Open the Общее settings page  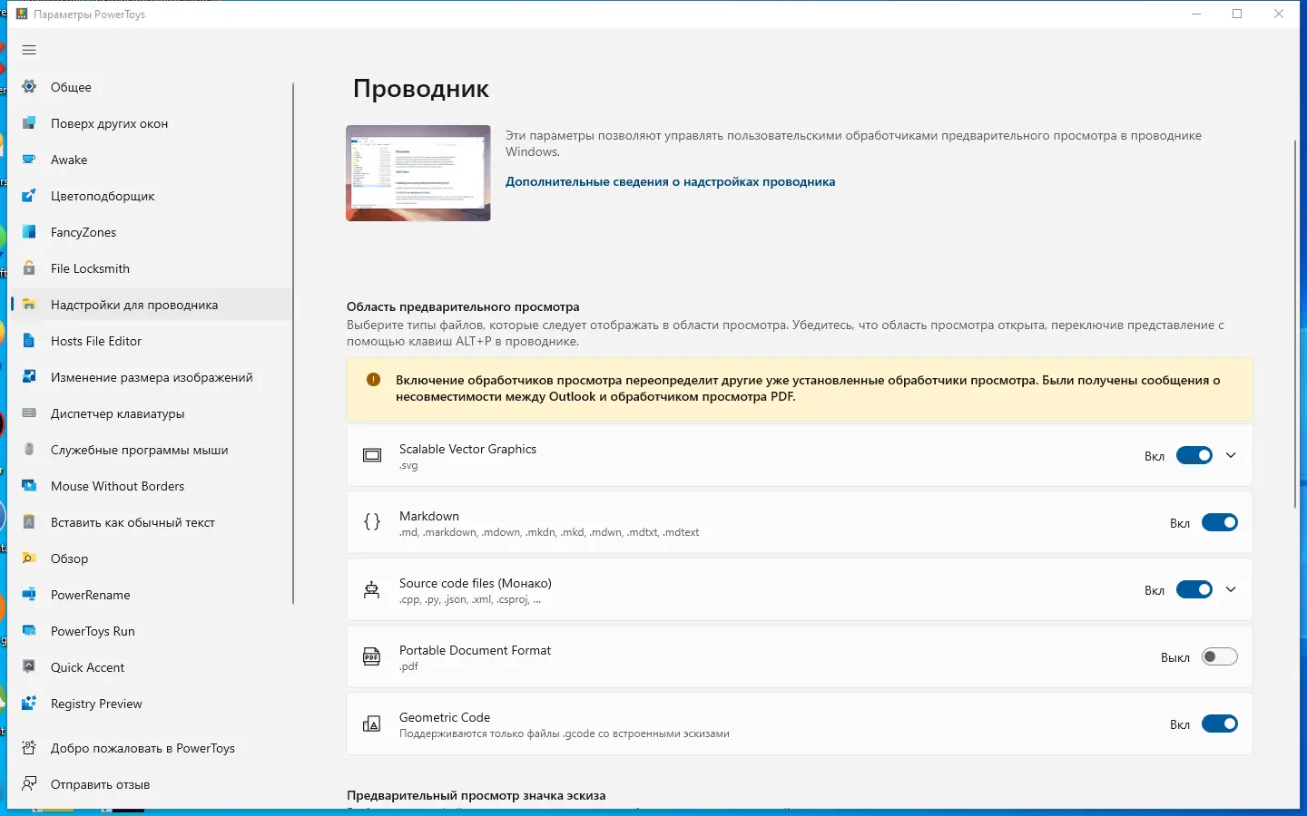coord(152,87)
